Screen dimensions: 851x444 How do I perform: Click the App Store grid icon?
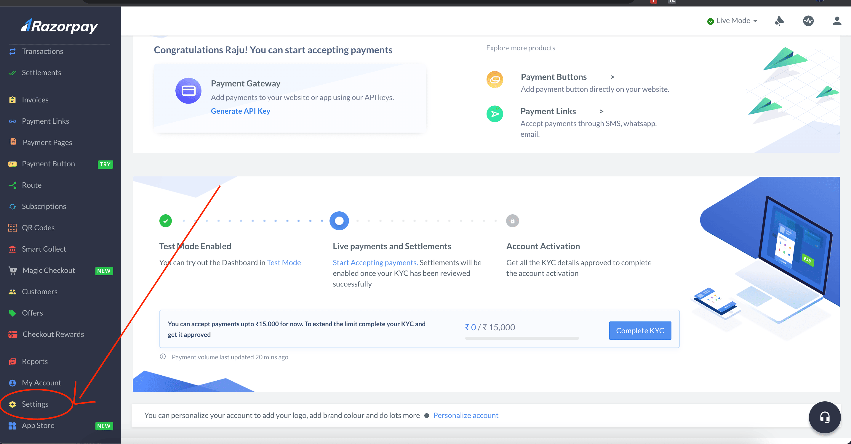(12, 426)
